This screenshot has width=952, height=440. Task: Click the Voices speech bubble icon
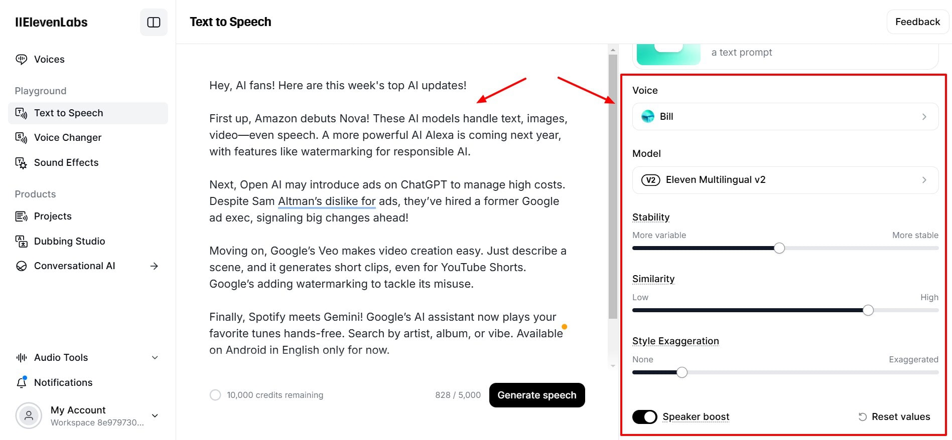pos(21,59)
